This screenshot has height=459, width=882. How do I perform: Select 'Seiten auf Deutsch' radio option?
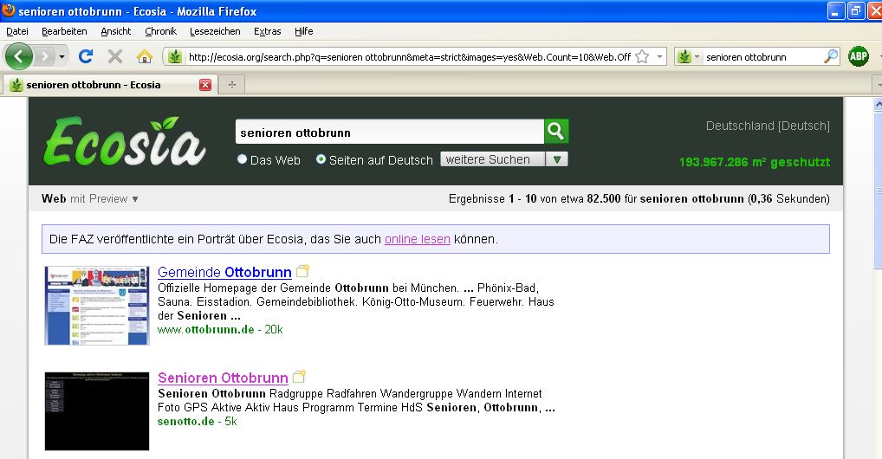(321, 160)
